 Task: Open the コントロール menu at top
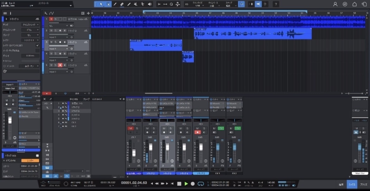click(44, 3)
